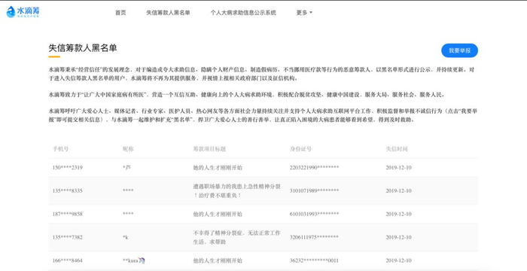Viewport: 527px width, 271px height.
Task: Click phone number 150****2319
Action: (x=68, y=167)
